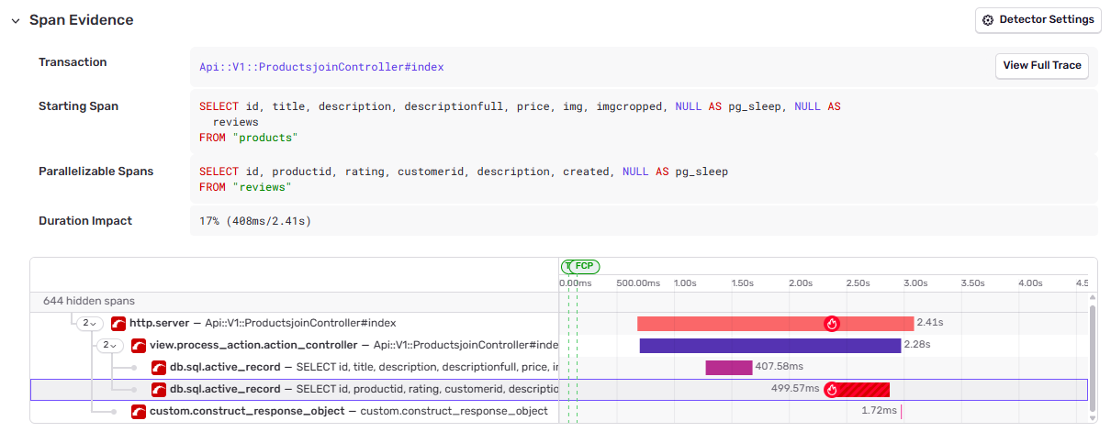Click Rails icon on the SELECT id, productid span
This screenshot has height=432, width=1111.
pos(159,389)
